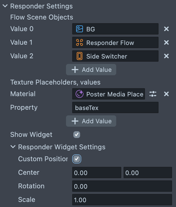The width and height of the screenshot is (176, 207).
Task: Click the Property baseTex text field
Action: (x=115, y=108)
